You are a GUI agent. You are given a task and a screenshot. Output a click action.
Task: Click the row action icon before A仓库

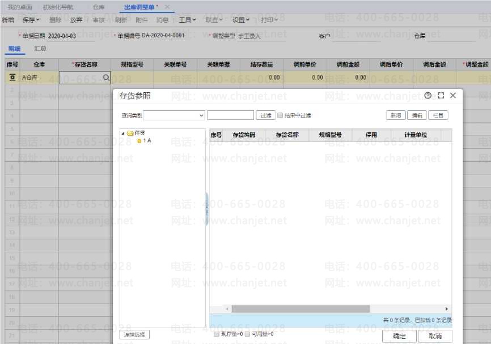point(12,78)
